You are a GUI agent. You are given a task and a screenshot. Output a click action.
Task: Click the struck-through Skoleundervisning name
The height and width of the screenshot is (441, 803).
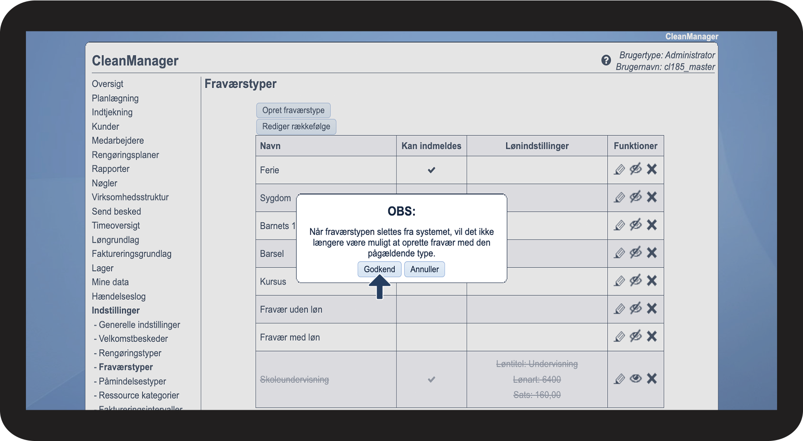tap(294, 380)
